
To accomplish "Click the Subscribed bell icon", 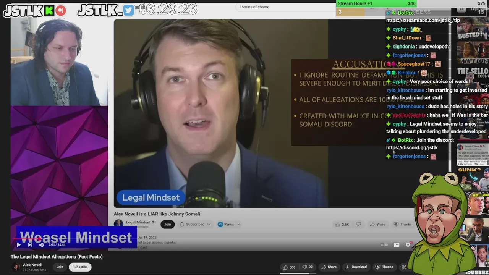I will (182, 224).
